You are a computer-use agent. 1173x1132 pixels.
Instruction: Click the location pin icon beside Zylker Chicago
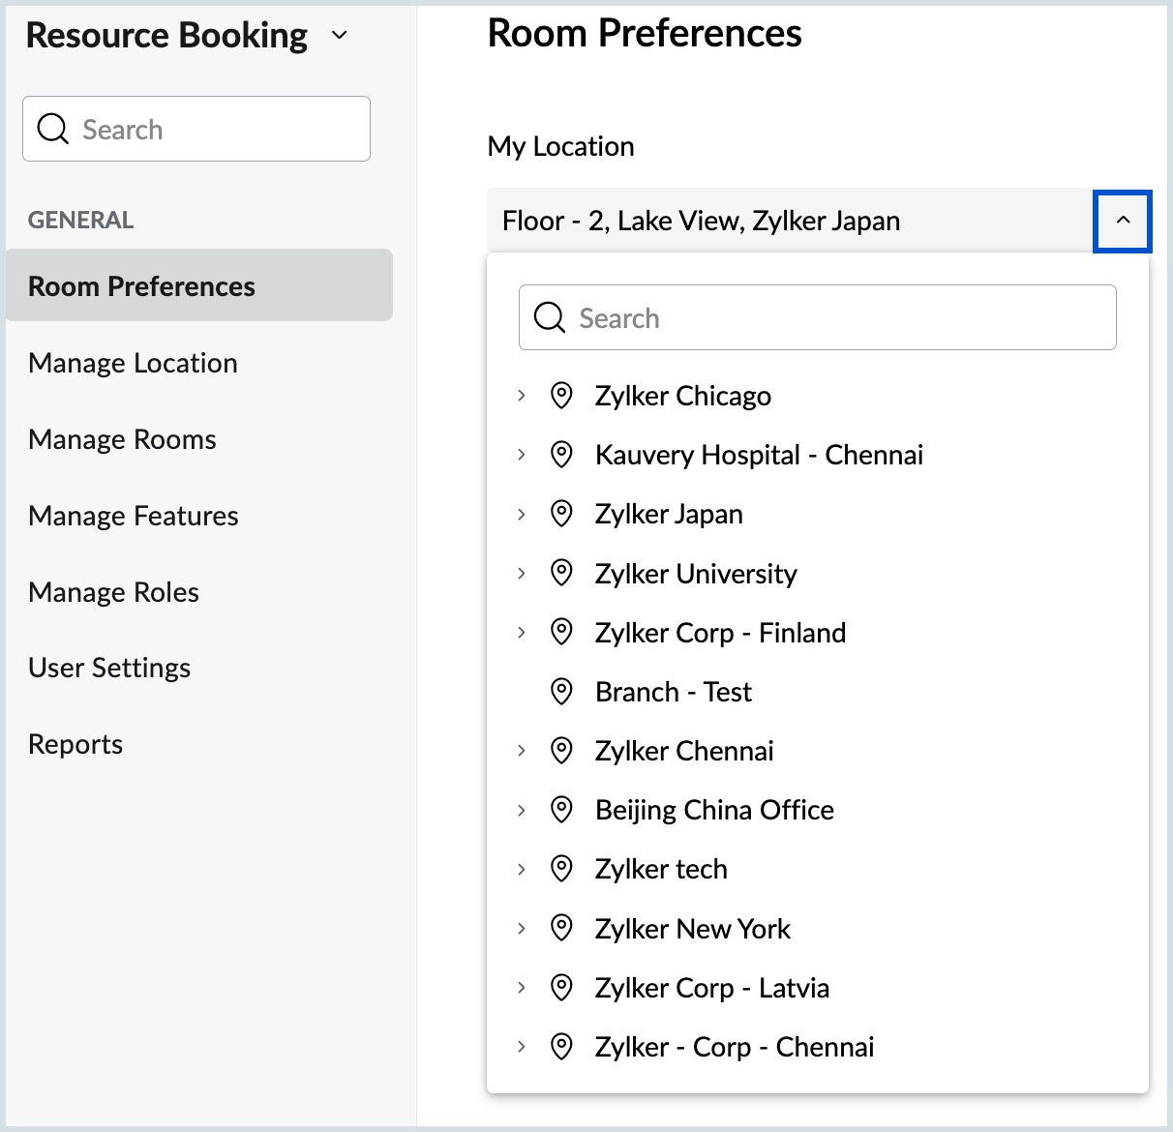click(561, 396)
